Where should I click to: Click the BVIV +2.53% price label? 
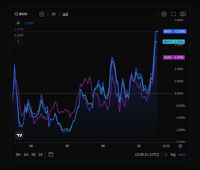[175, 31]
